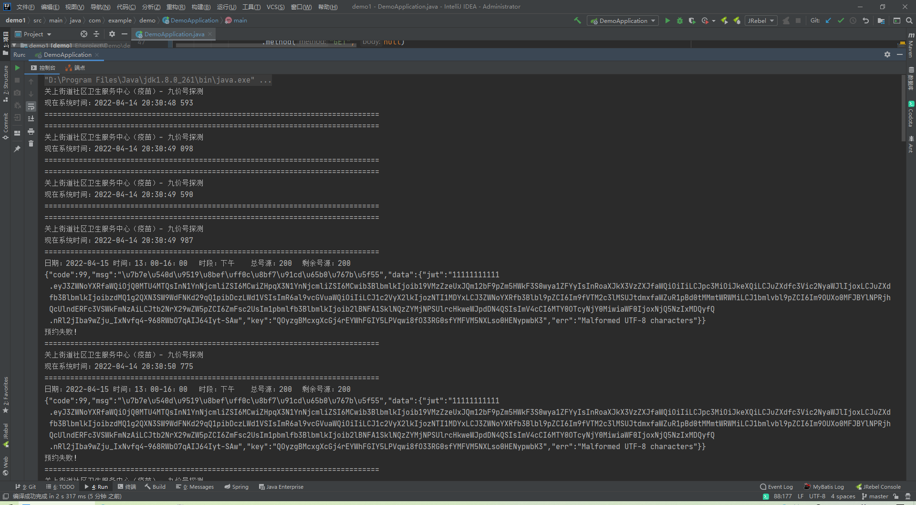Click the main method breadcrumb
Screen dimensions: 916x505
[236, 21]
